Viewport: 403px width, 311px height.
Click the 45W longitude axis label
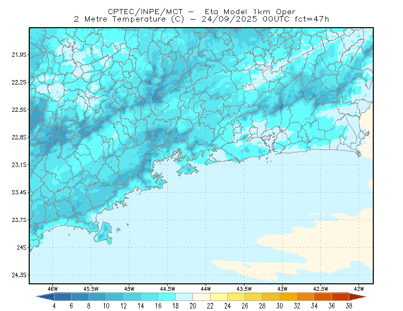[129, 289]
